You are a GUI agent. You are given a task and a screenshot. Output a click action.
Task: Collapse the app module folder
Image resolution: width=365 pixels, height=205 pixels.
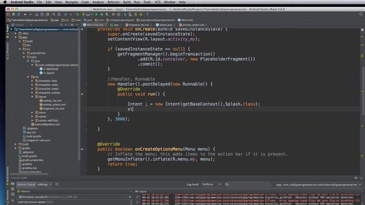coord(16,38)
